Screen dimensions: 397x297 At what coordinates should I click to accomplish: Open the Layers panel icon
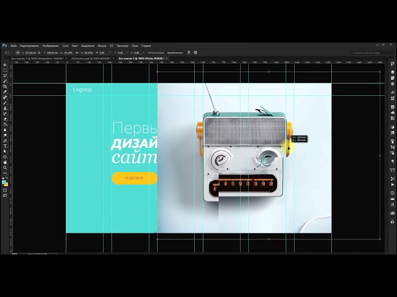click(x=393, y=72)
